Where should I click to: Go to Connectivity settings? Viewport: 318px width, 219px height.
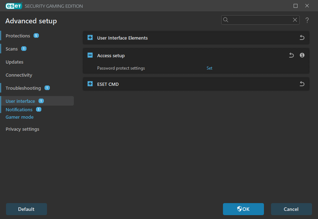19,75
